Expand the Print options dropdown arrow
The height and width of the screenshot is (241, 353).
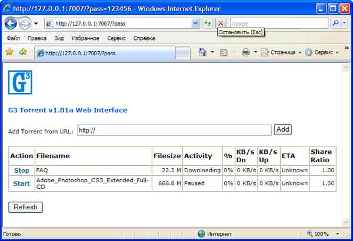[255, 52]
